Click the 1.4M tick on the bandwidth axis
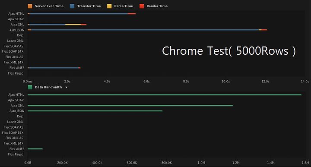311x167 pixels. point(271,163)
